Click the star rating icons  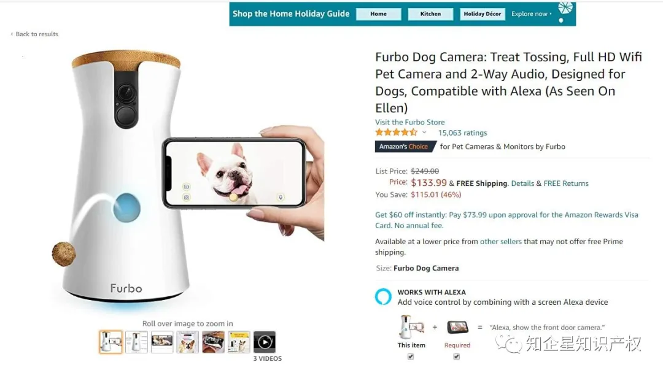click(x=396, y=133)
